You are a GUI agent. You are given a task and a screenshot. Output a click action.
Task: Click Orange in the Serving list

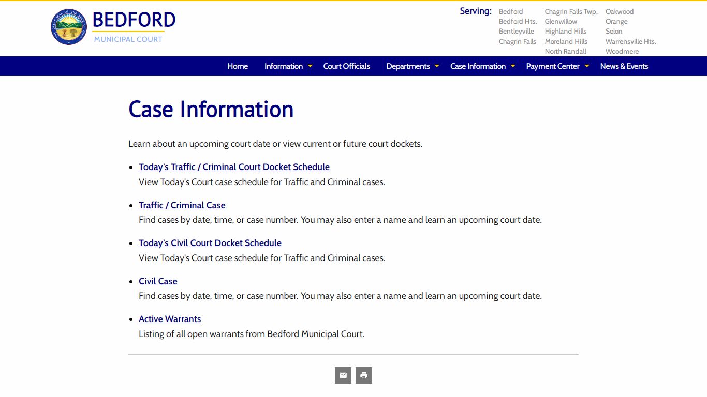pos(616,21)
